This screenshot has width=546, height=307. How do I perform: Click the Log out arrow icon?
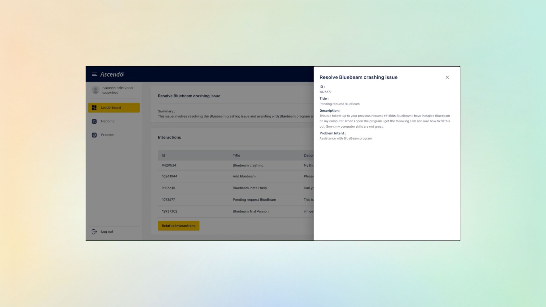click(94, 232)
